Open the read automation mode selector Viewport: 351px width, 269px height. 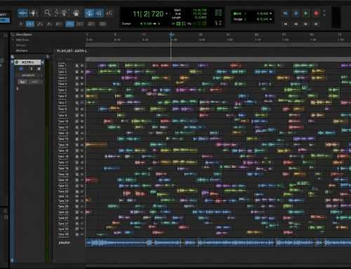tap(36, 81)
